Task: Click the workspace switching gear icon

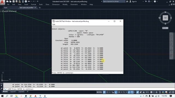Action: [151, 92]
